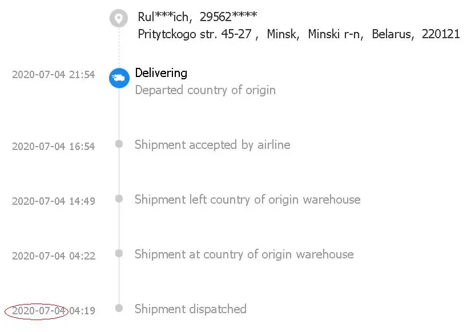The image size is (471, 332).
Task: Select the 2020-07-04 14:49 timestamp
Action: point(53,201)
